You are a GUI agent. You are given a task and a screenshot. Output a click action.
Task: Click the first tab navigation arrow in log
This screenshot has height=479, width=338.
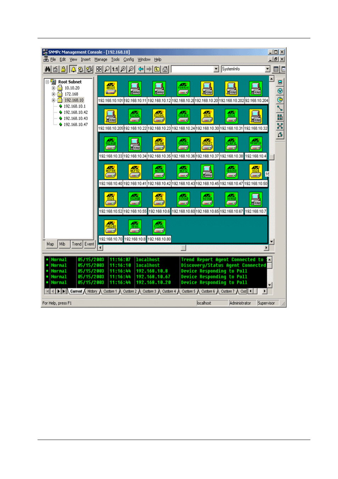tap(47, 291)
